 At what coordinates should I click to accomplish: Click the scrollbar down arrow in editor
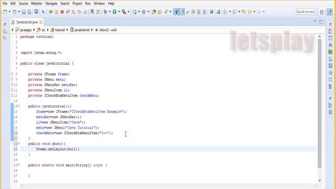pyautogui.click(x=320, y=181)
